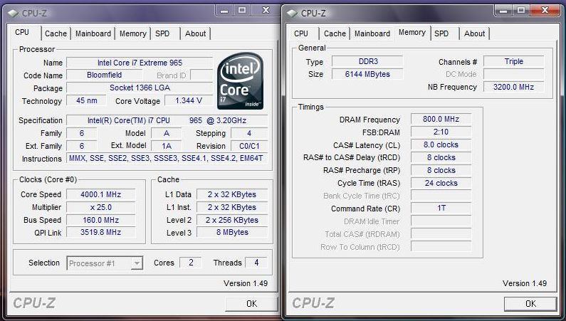
Task: Close the left CPU-Z window
Action: click(x=266, y=11)
